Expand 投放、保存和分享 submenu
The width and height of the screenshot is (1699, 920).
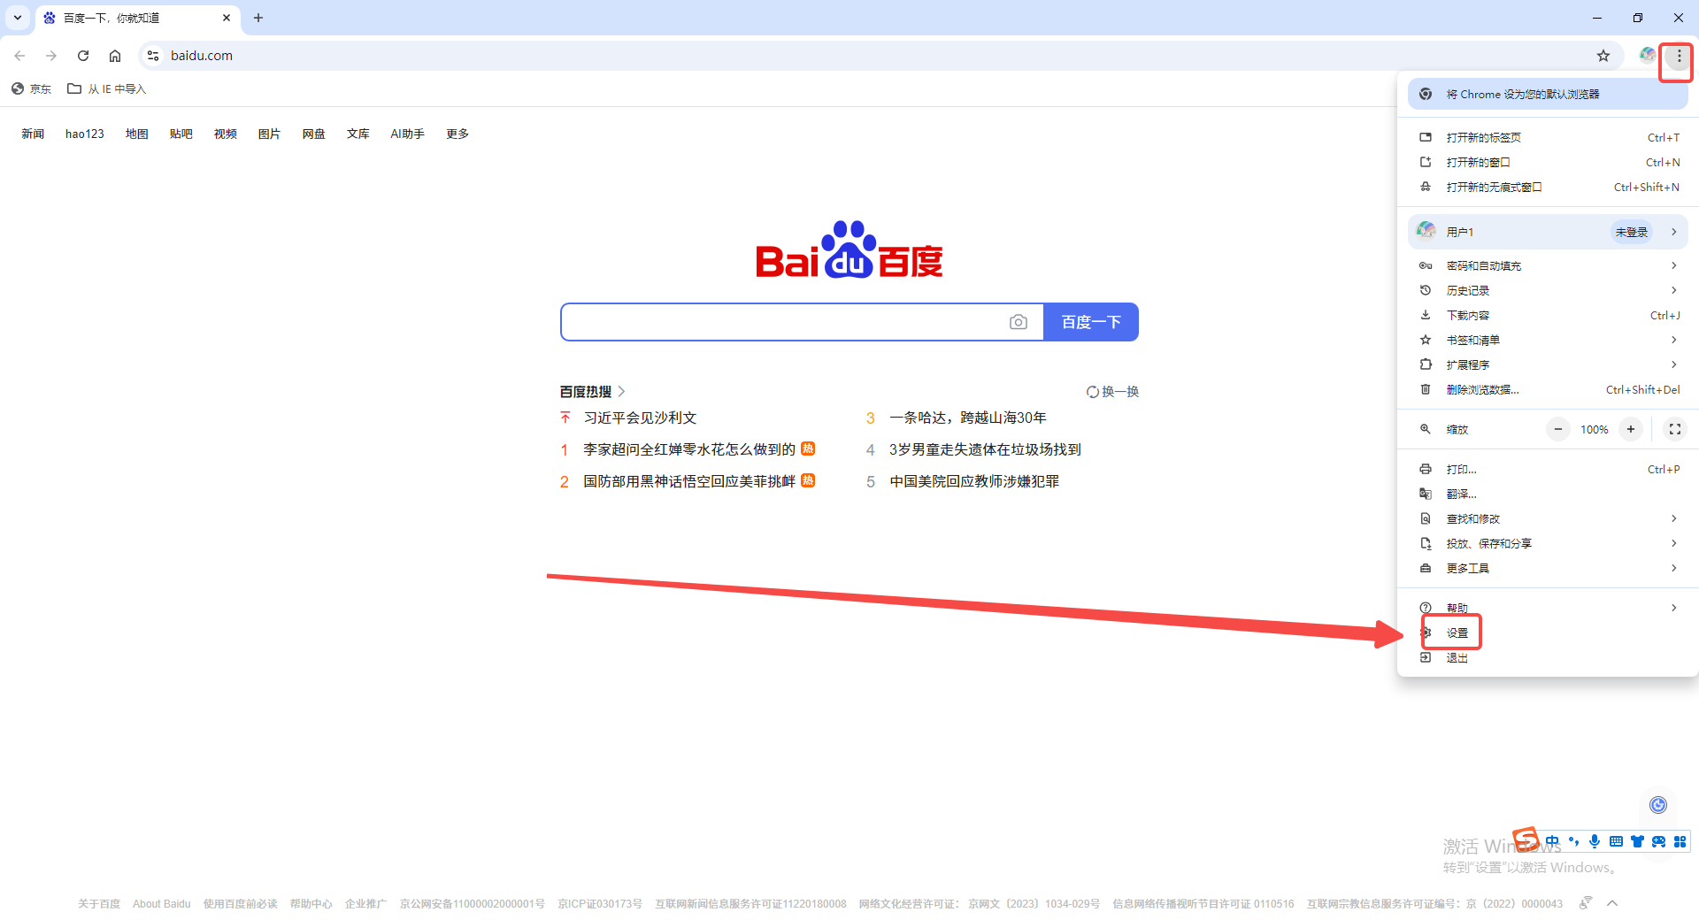pos(1548,543)
